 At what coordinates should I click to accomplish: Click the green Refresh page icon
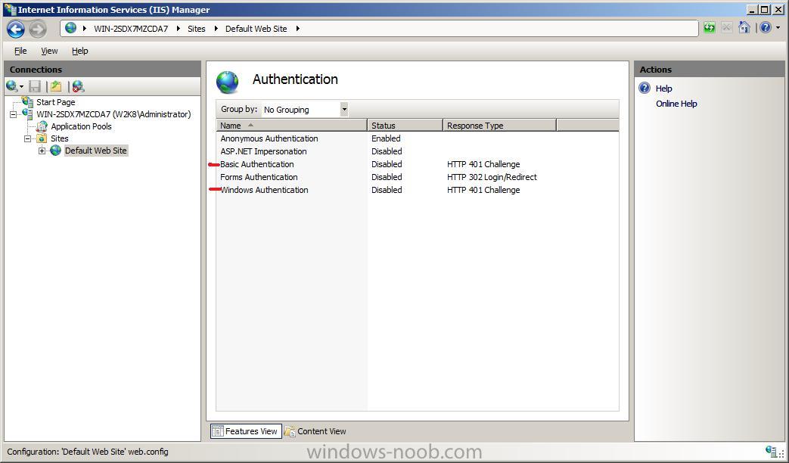[710, 28]
